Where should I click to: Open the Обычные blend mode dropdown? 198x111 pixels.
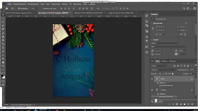click(163, 70)
